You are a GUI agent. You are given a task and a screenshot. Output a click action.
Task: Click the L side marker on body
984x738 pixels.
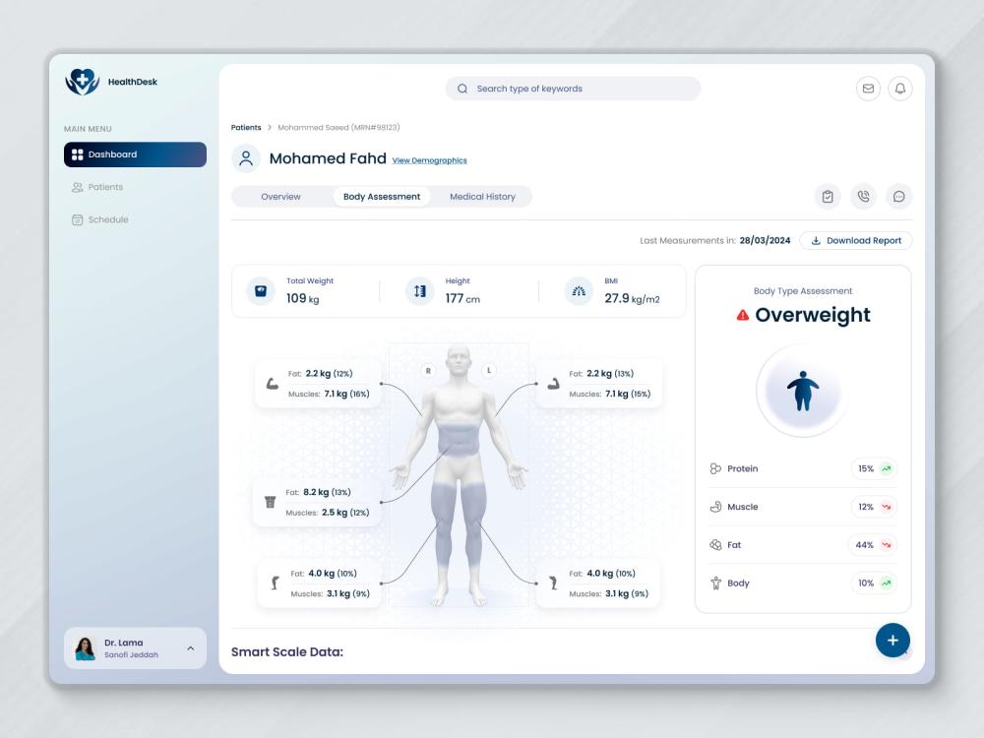489,370
